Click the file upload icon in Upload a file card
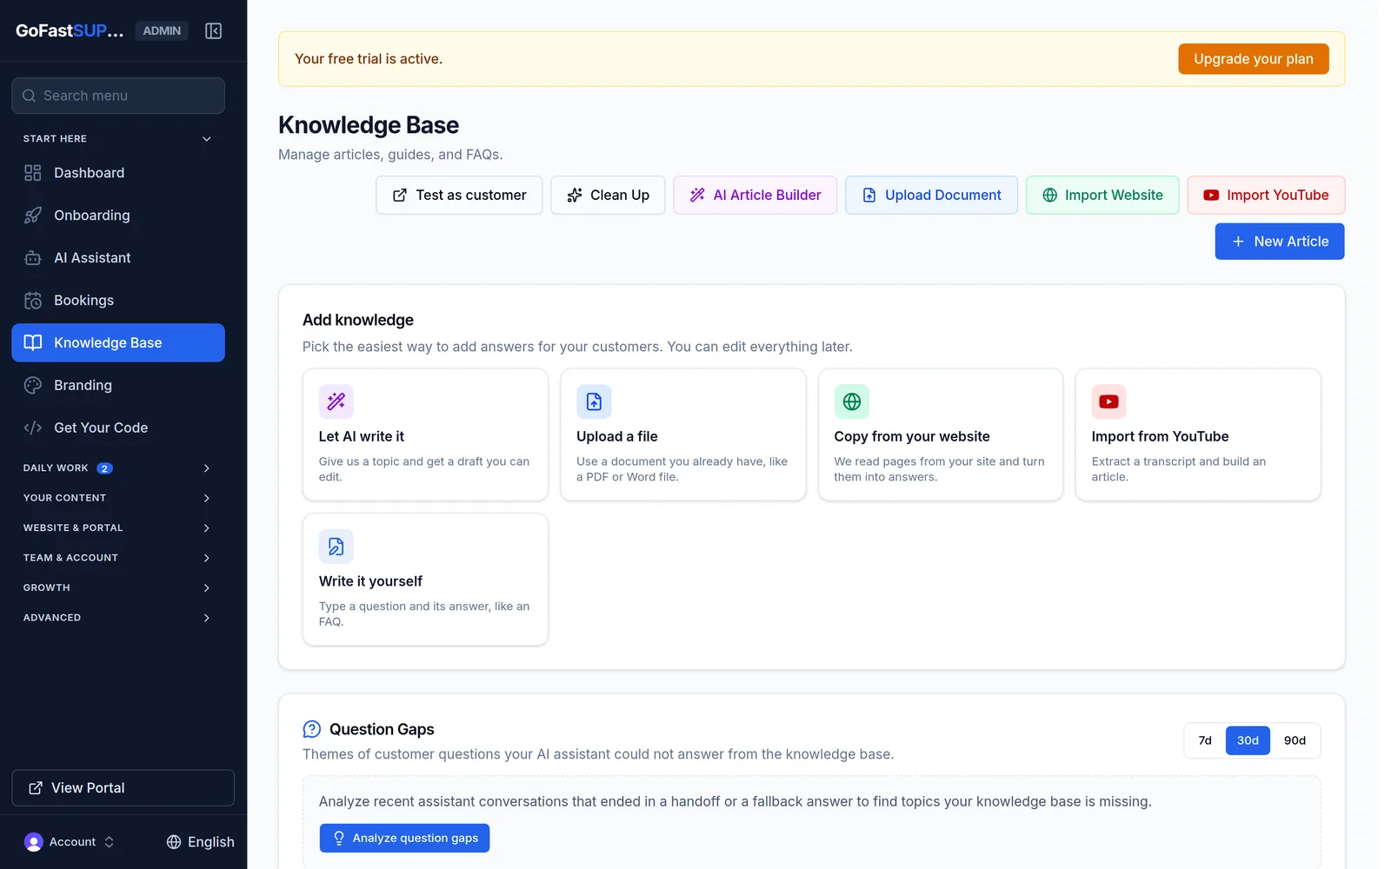The width and height of the screenshot is (1391, 869). tap(594, 401)
